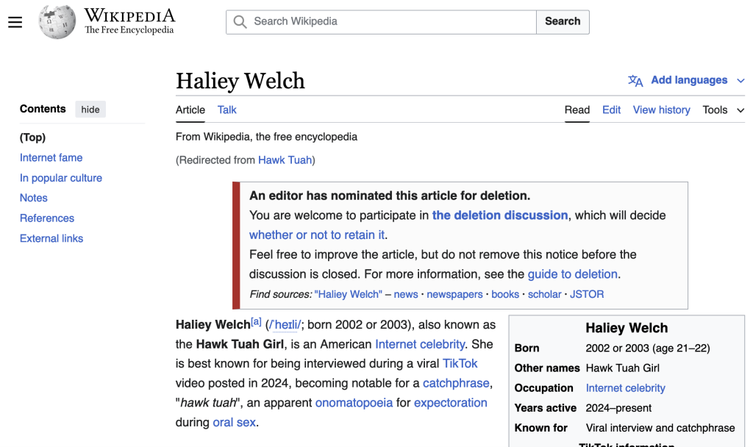Go to References section
This screenshot has height=447, width=753.
point(47,218)
